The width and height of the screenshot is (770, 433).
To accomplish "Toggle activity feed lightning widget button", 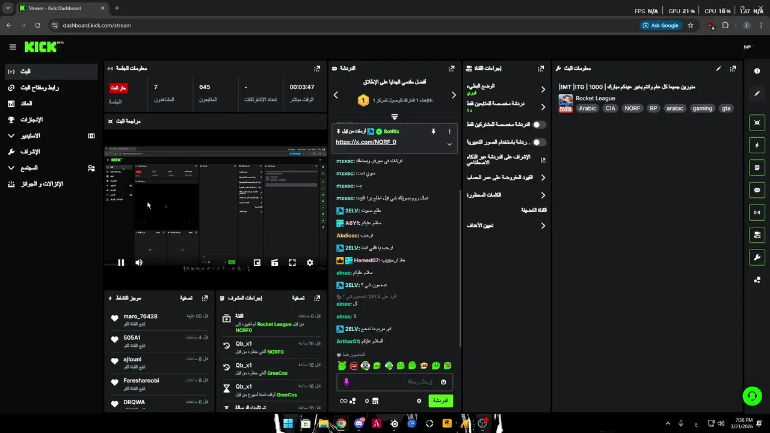I will tap(757, 145).
